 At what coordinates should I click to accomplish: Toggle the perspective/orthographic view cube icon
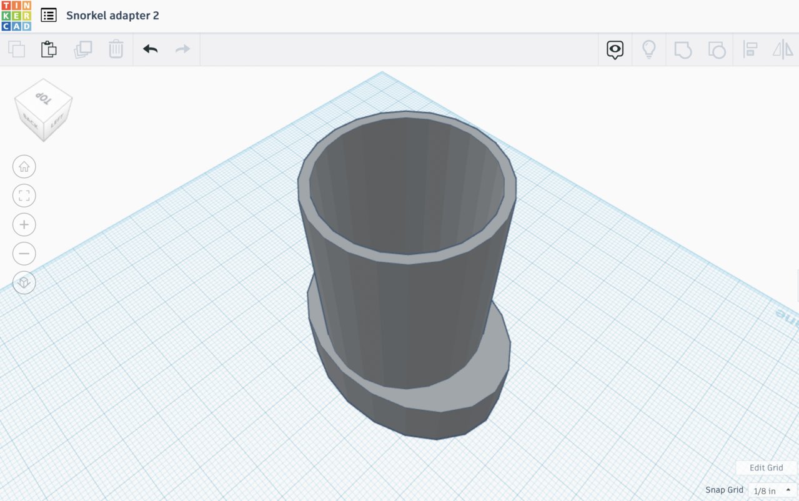tap(24, 283)
